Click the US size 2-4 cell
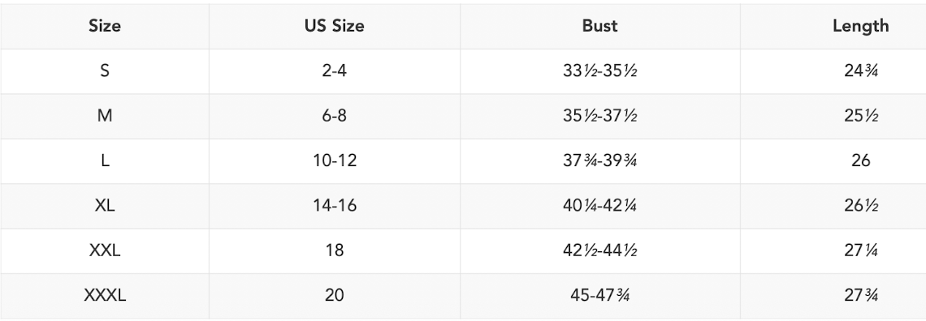Viewport: 926px width, 321px height. click(x=335, y=71)
